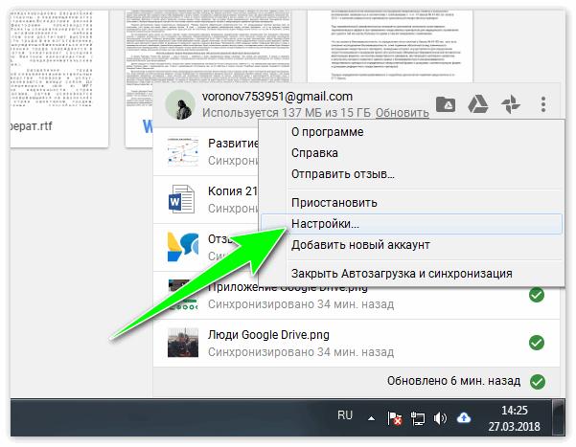The width and height of the screenshot is (576, 447).
Task: Click the RU language indicator in taskbar
Action: coord(345,415)
